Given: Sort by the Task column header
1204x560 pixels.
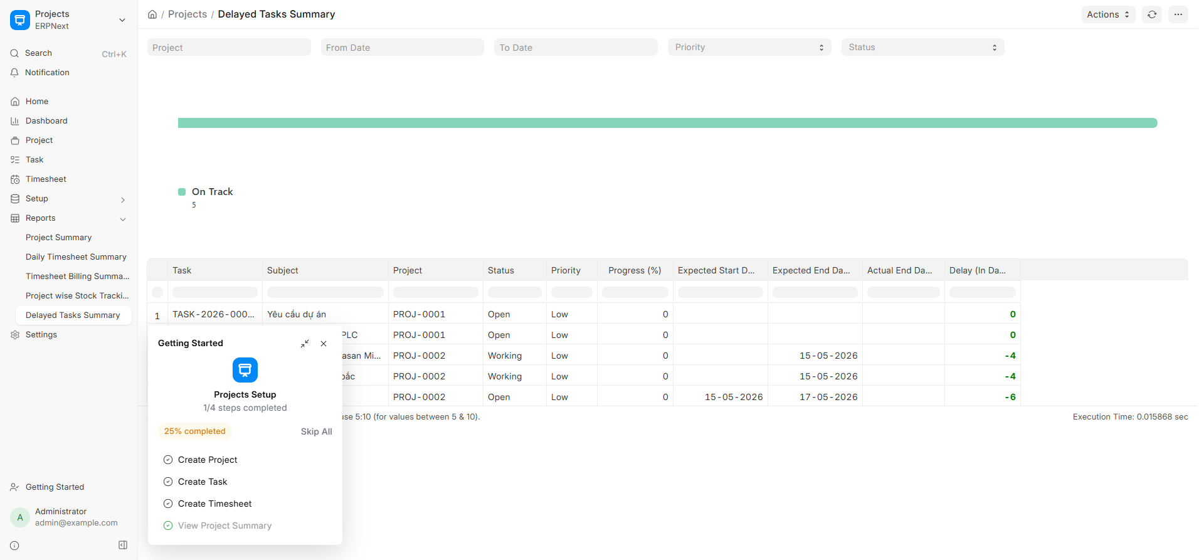Looking at the screenshot, I should pos(214,270).
